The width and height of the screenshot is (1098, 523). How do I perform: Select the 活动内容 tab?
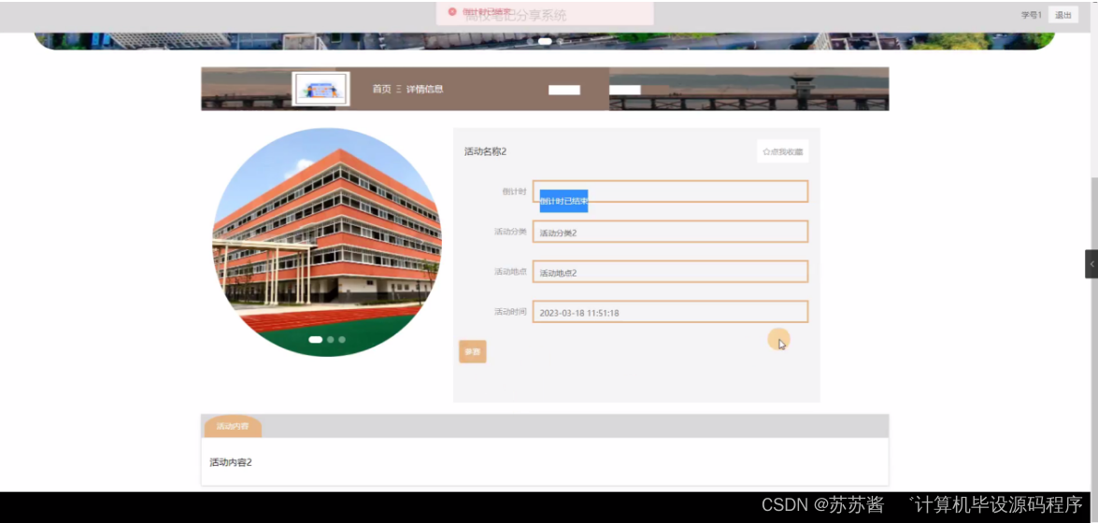click(233, 426)
